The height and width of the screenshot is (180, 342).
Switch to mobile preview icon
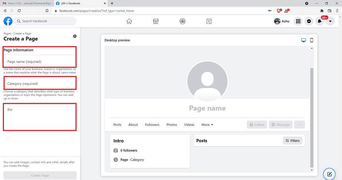(312, 40)
